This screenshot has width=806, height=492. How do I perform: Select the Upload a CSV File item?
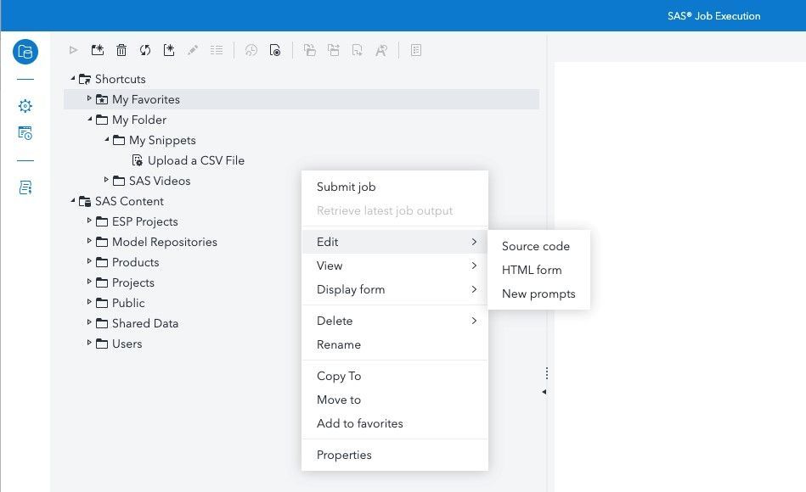(x=195, y=160)
